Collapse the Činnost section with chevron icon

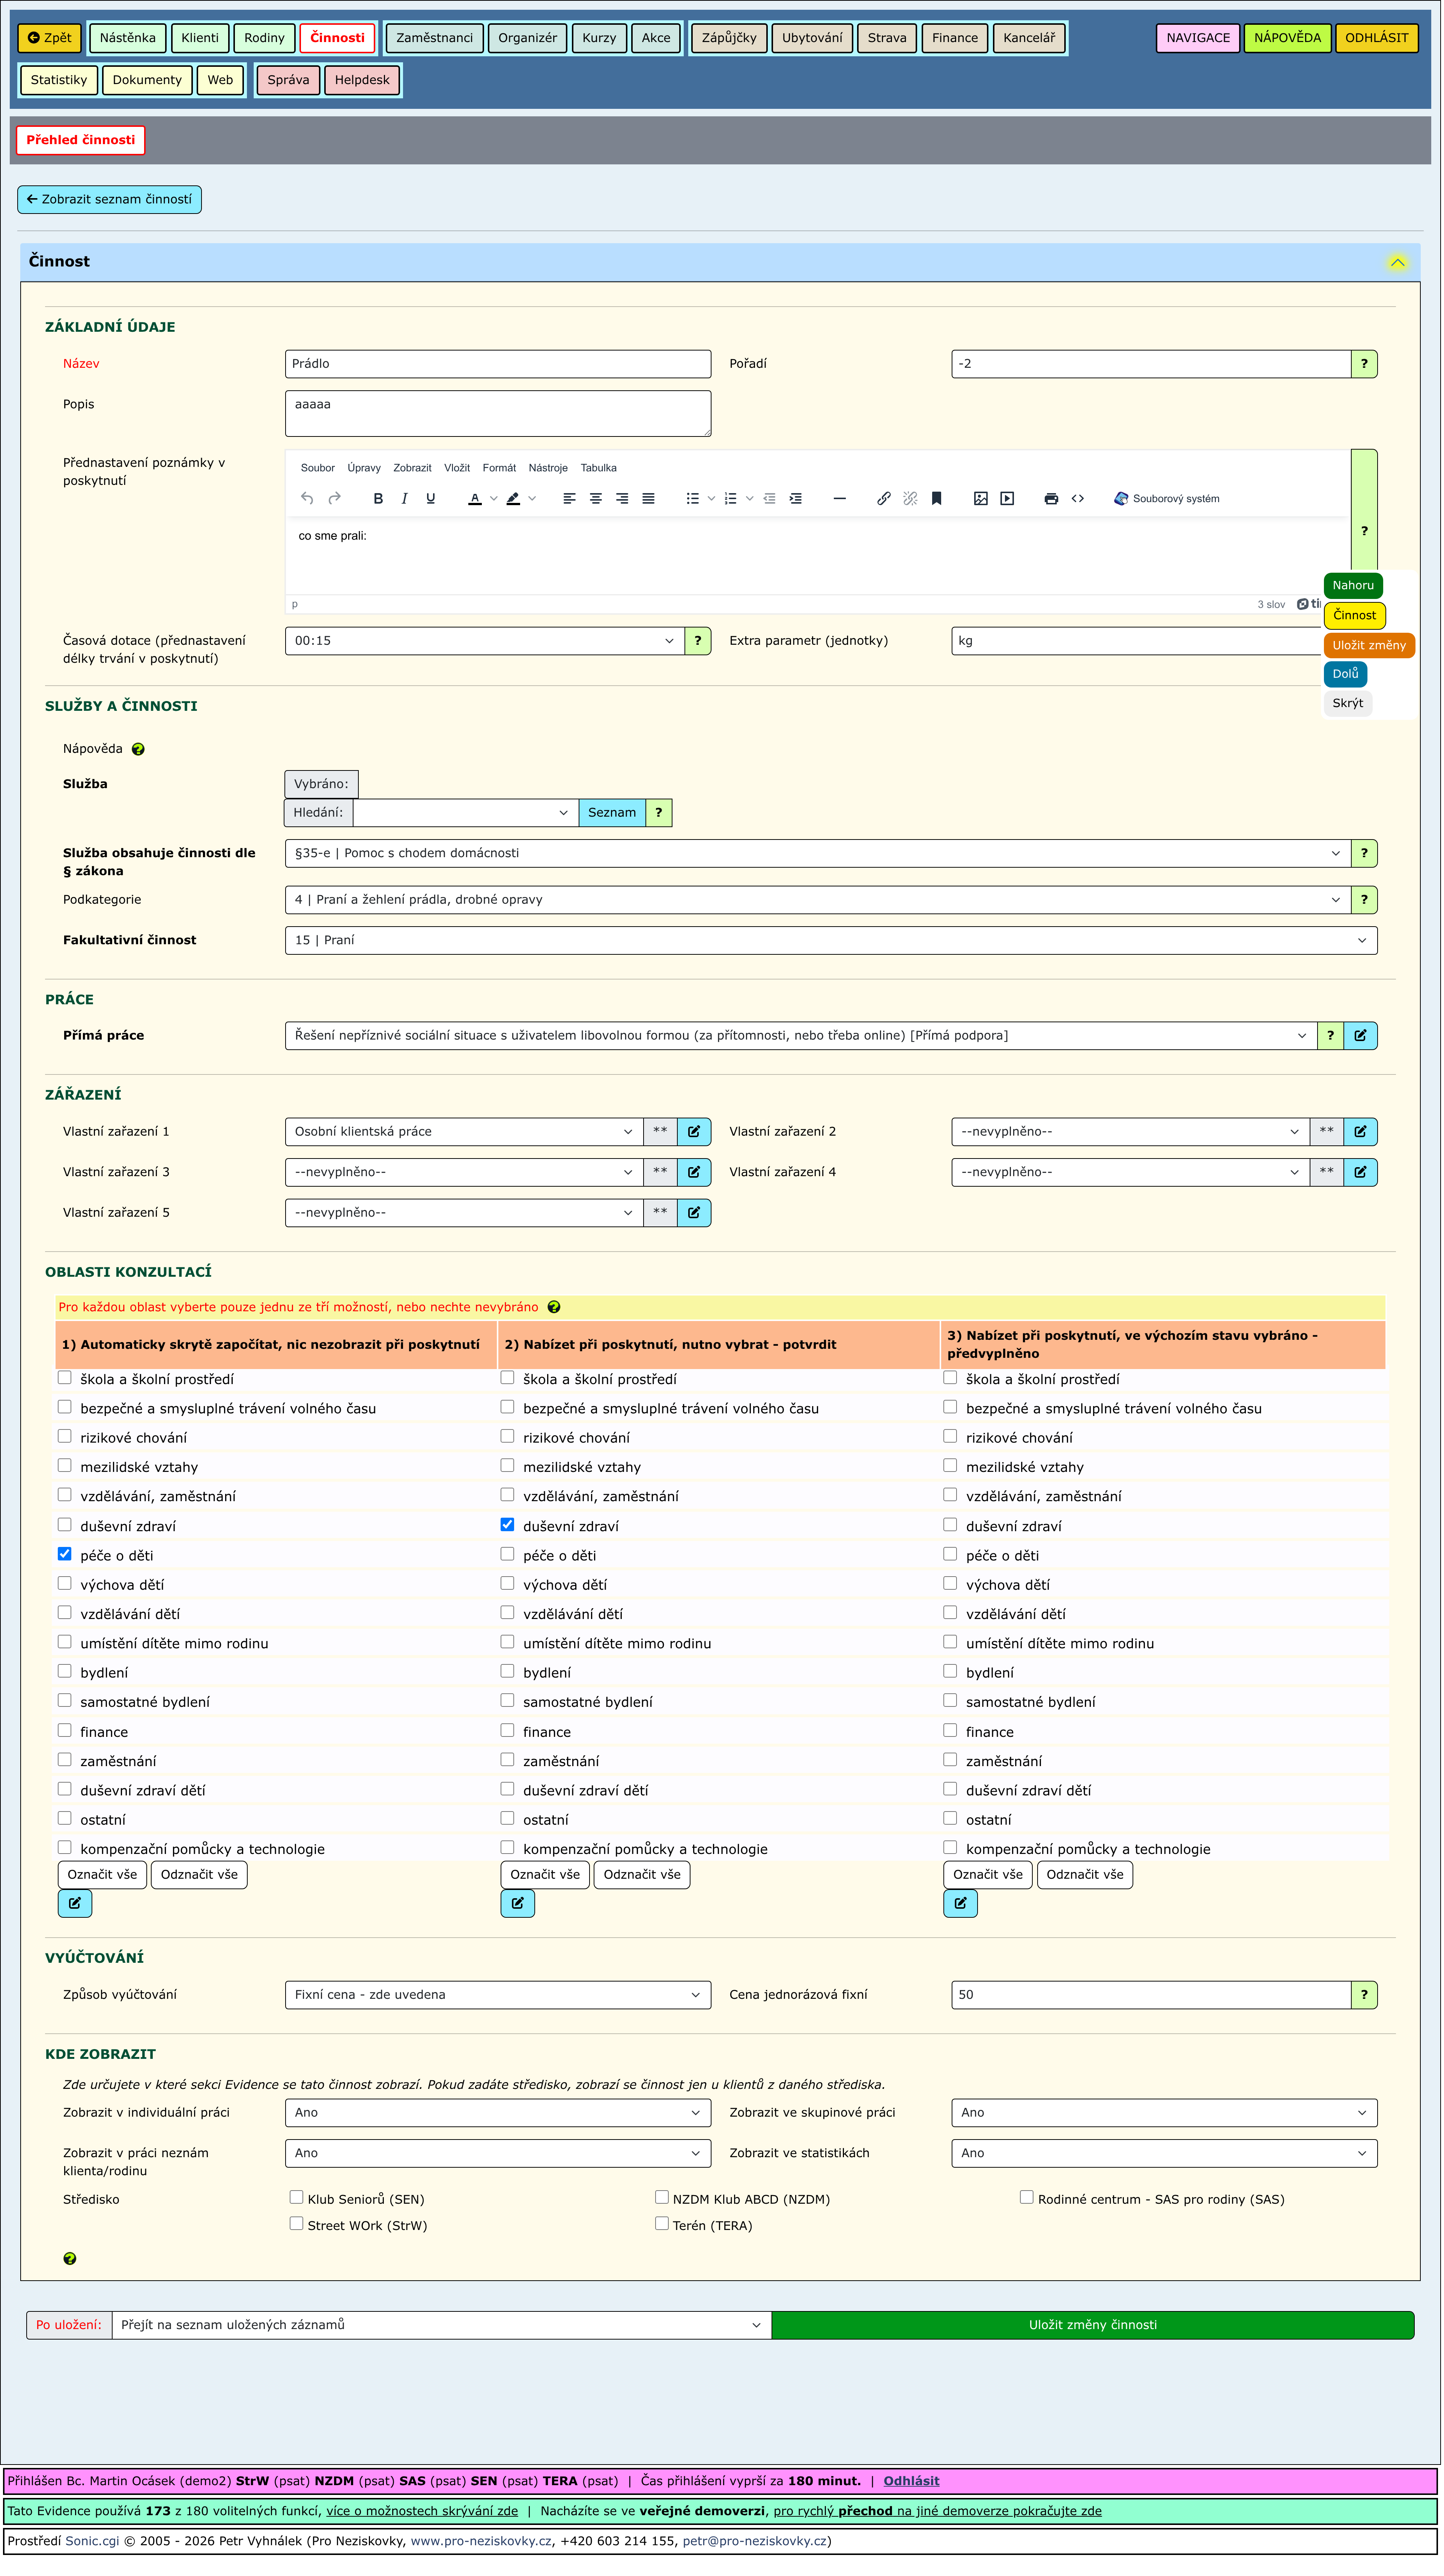coord(1397,262)
